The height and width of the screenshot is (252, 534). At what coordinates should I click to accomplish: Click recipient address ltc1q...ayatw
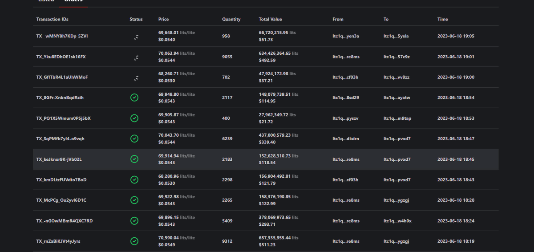(396, 98)
